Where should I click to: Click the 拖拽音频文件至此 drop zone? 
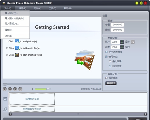click(x=32, y=109)
